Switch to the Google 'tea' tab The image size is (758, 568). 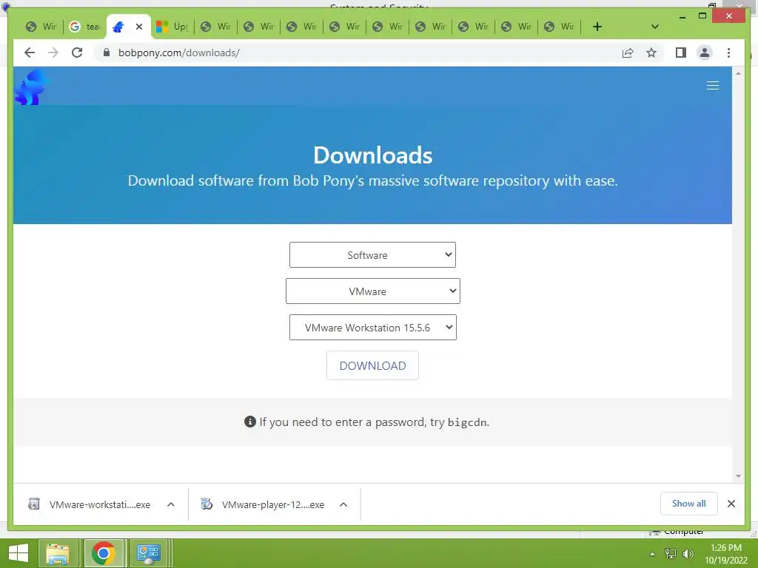[x=84, y=27]
